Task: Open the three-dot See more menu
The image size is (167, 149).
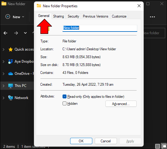Action: click(152, 17)
